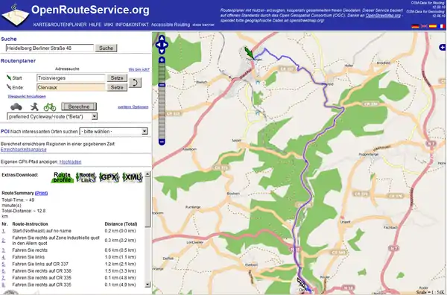The height and width of the screenshot is (295, 447).
Task: Expand the map layer switcher plus icon
Action: (443, 47)
